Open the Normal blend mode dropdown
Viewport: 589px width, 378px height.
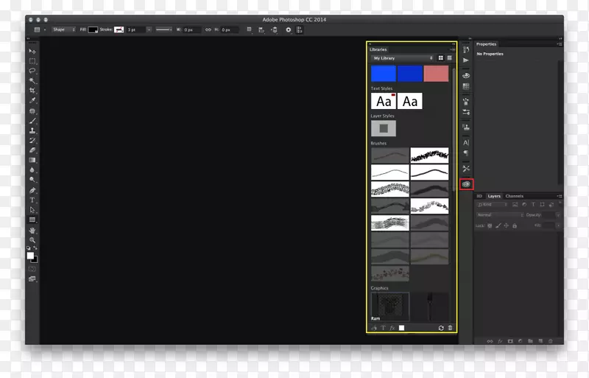pos(495,214)
